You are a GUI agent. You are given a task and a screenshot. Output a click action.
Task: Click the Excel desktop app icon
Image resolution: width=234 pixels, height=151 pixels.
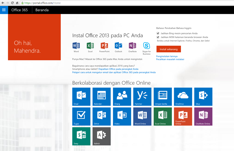pos(90,46)
